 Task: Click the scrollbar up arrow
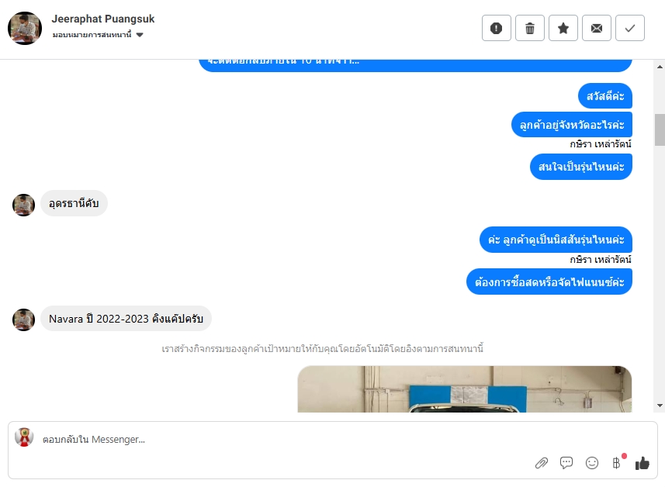(x=660, y=67)
